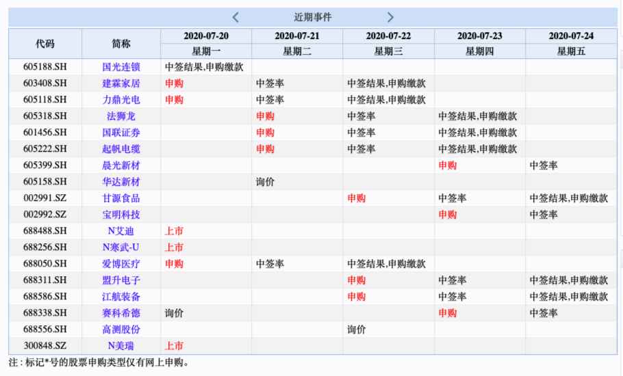Select code cell 605399.SH
The image size is (623, 376).
pyautogui.click(x=45, y=165)
